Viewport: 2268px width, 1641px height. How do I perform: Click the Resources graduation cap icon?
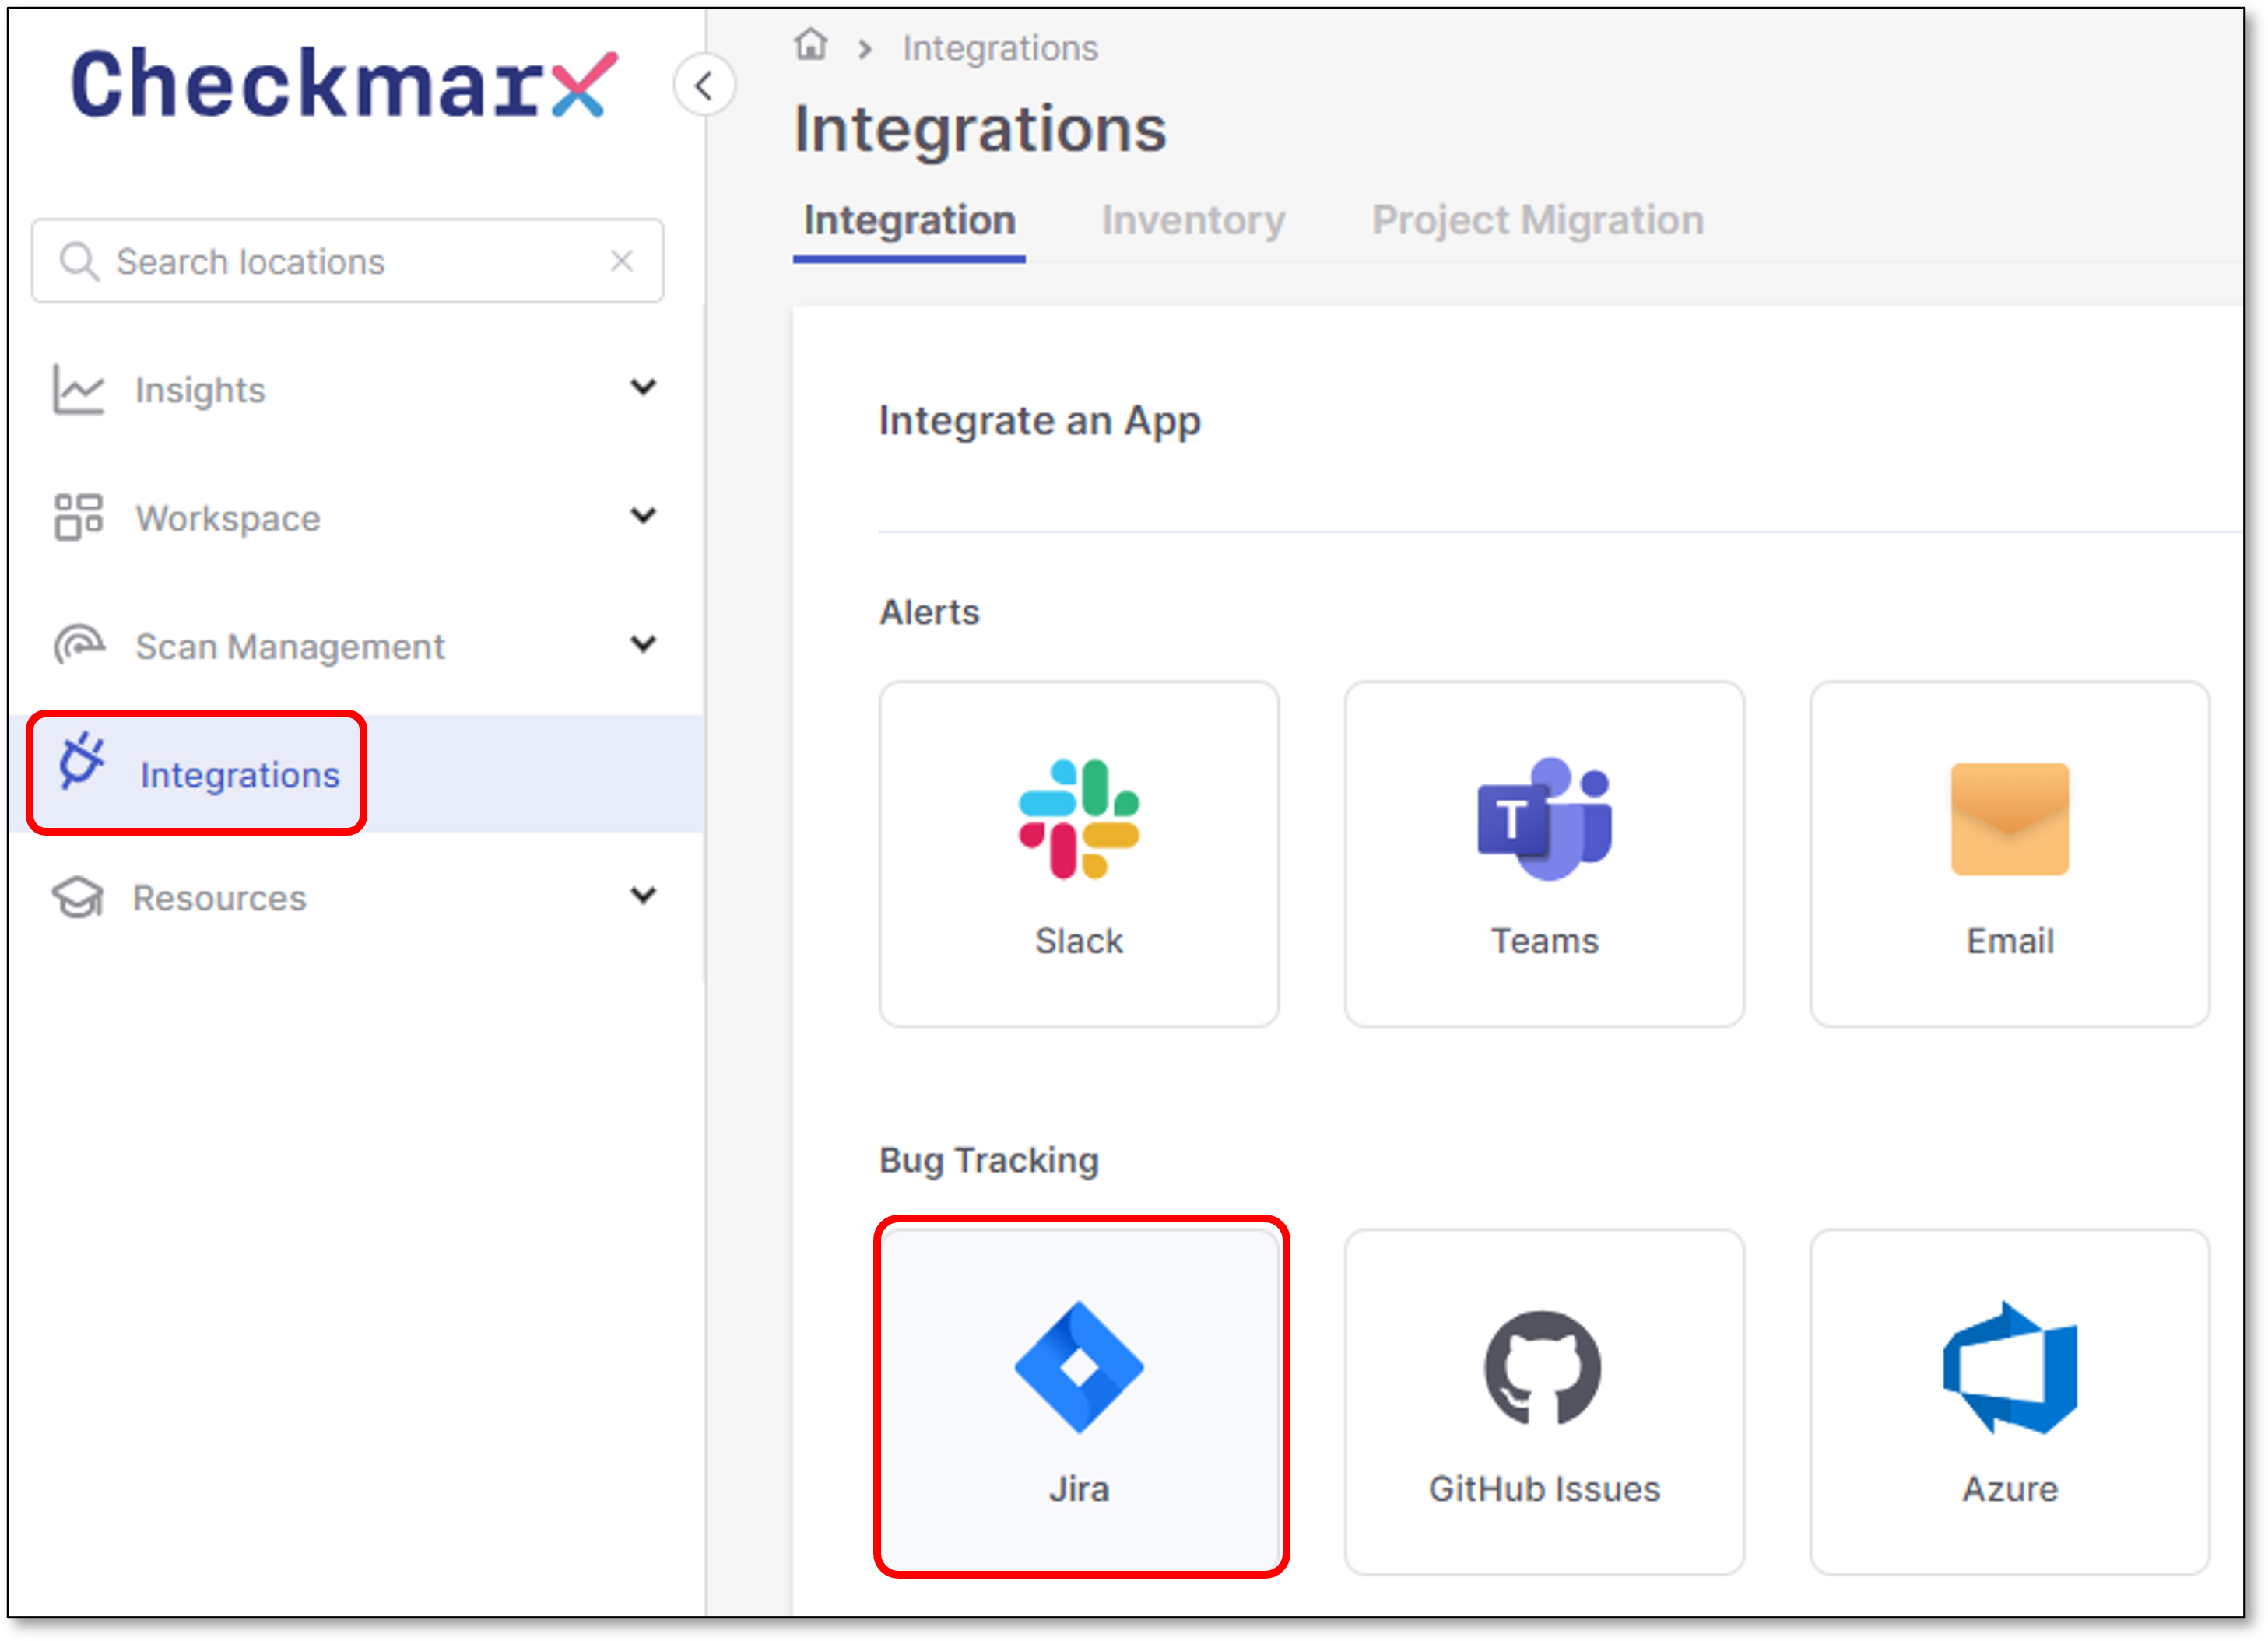click(78, 898)
